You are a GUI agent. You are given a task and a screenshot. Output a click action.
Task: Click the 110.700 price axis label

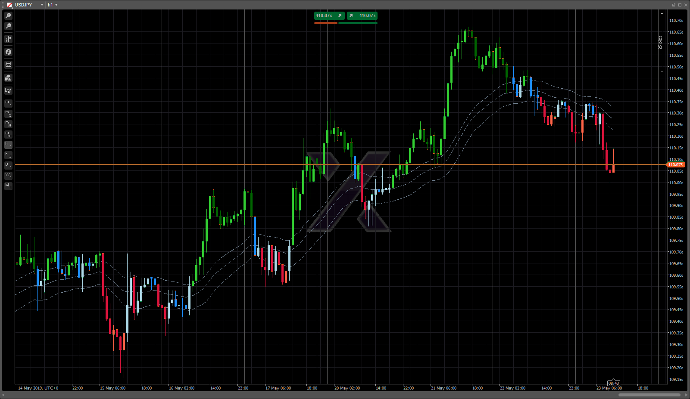click(x=676, y=21)
